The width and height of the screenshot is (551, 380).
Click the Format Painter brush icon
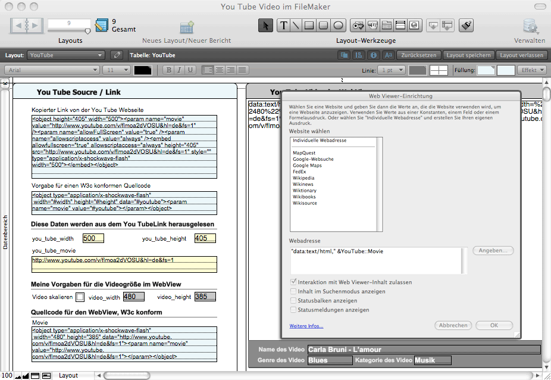(467, 26)
